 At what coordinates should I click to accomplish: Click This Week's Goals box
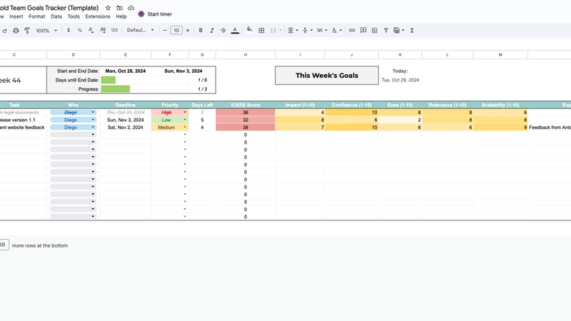(327, 76)
